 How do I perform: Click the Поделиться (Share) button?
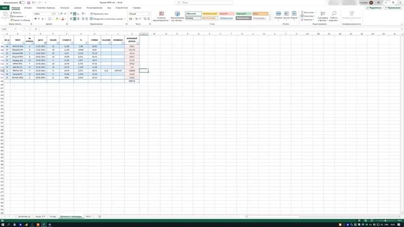tap(374, 8)
